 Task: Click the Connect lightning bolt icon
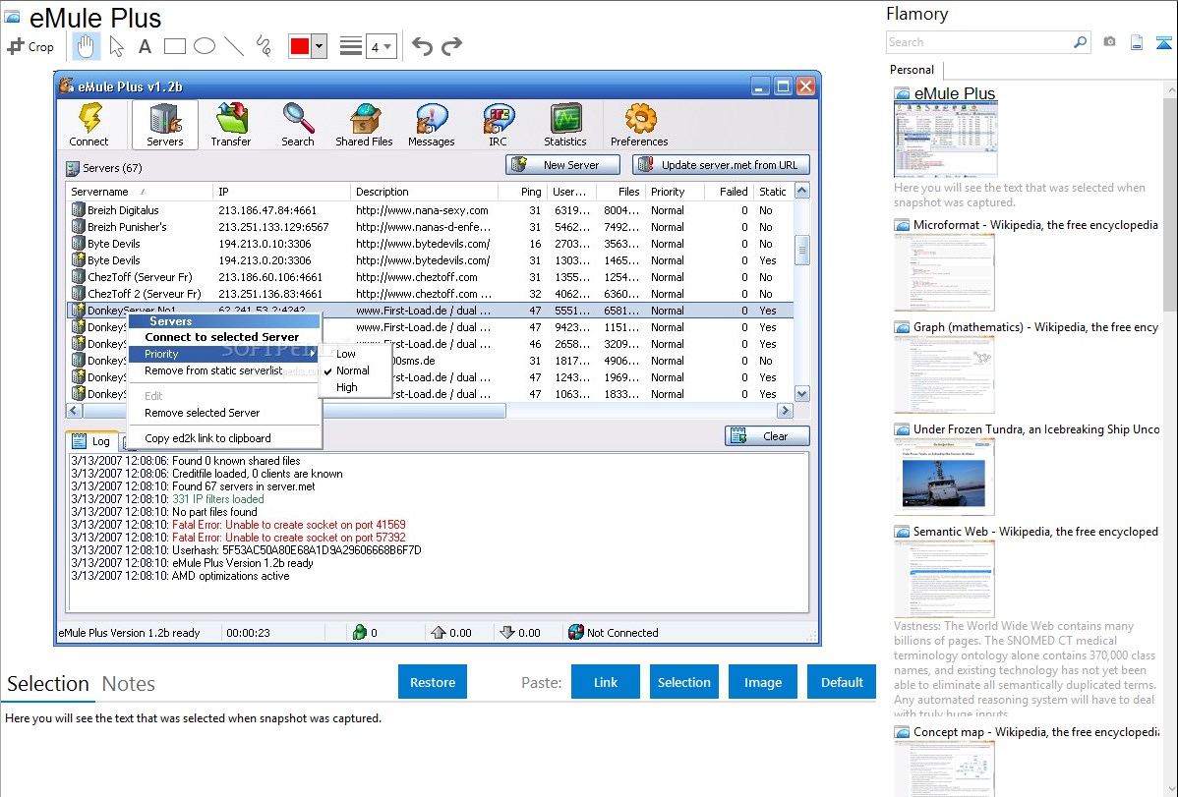[88, 118]
